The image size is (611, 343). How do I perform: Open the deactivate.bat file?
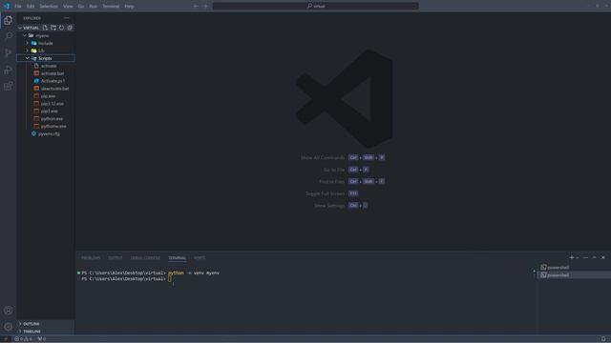click(x=54, y=89)
